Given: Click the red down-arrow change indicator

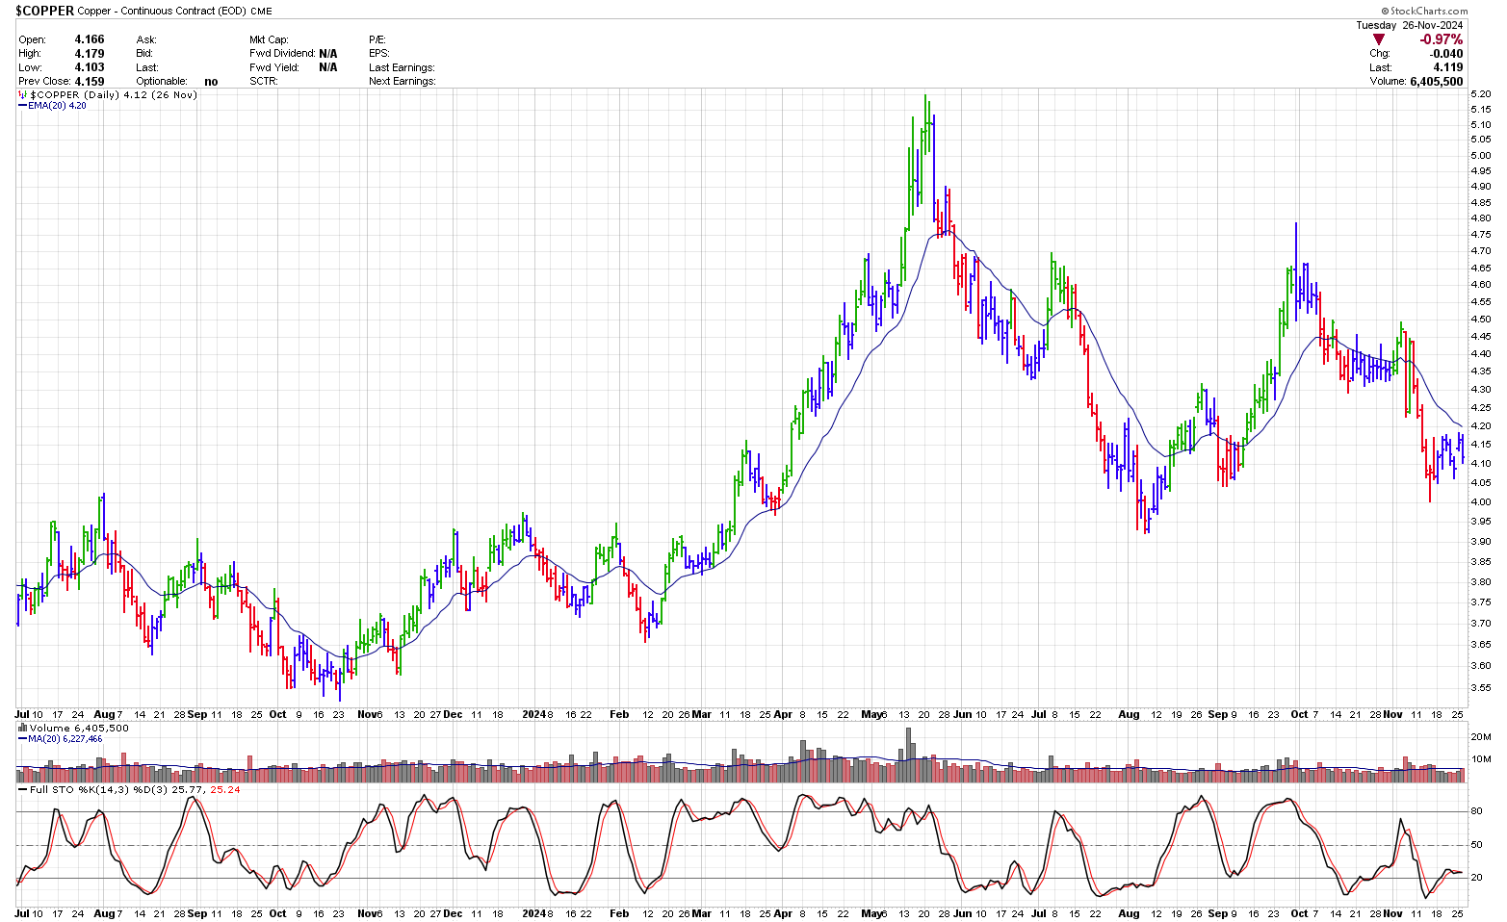Looking at the screenshot, I should 1379,39.
